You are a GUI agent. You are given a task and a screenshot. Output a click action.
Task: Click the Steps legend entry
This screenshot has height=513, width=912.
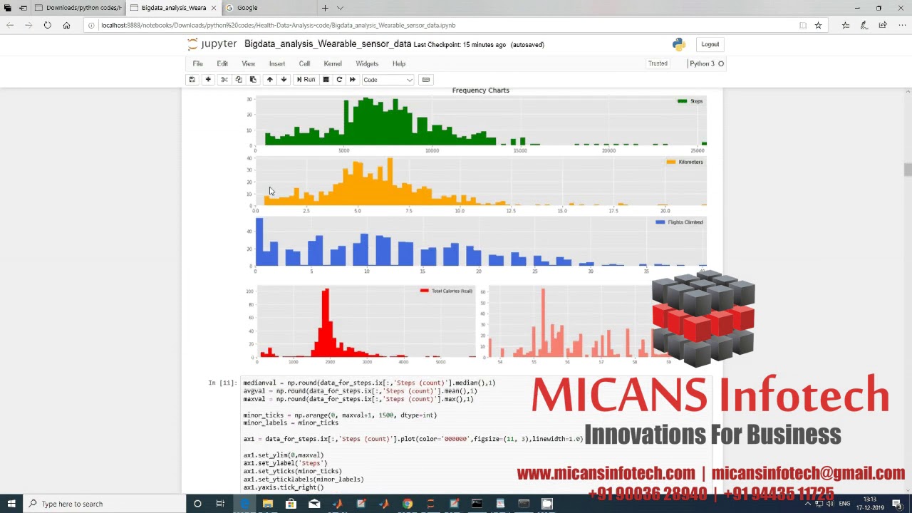click(690, 101)
